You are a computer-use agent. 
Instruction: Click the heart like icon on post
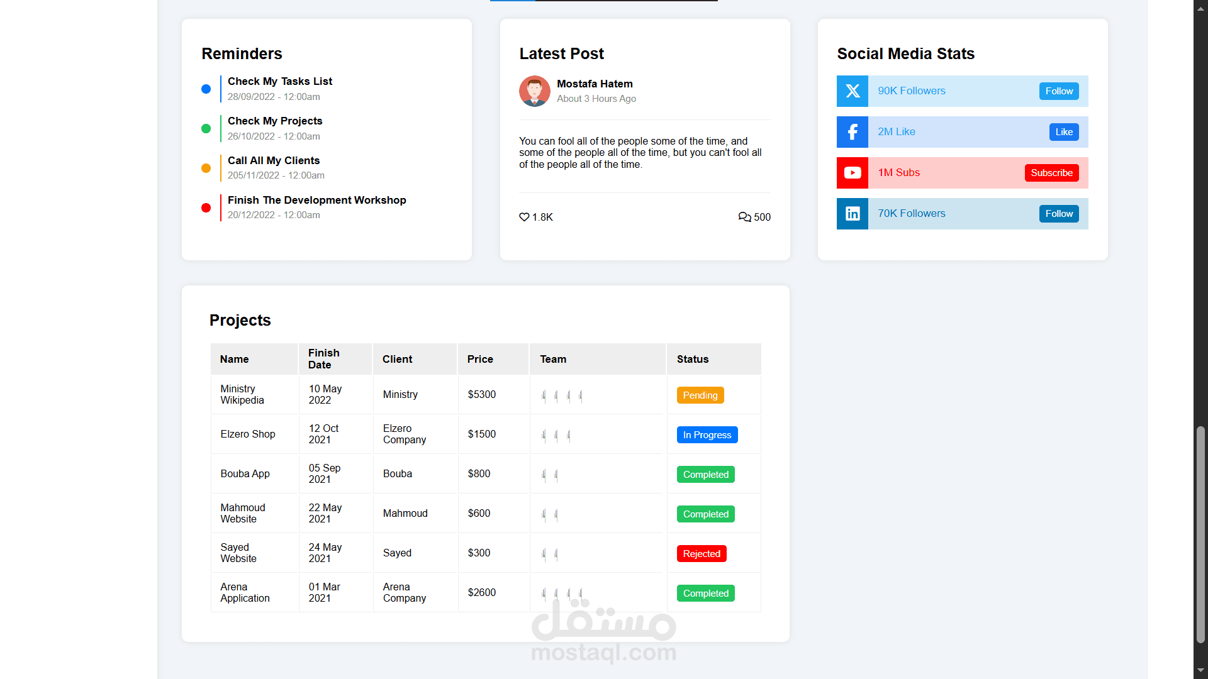pos(524,217)
